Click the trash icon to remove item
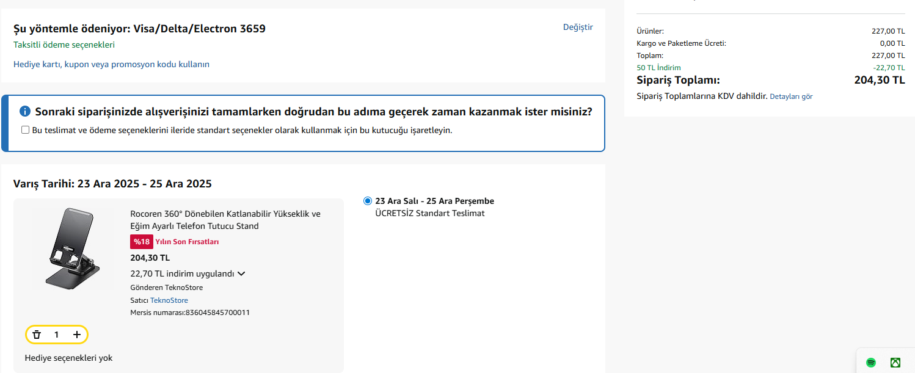The width and height of the screenshot is (915, 373). point(37,335)
